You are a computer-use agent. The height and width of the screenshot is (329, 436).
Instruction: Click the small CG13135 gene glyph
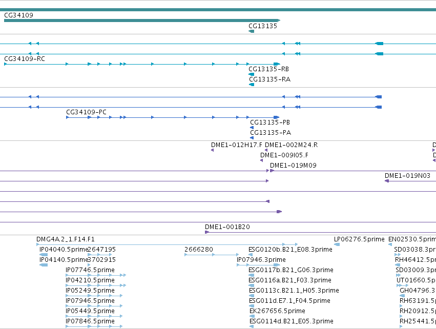252,31
